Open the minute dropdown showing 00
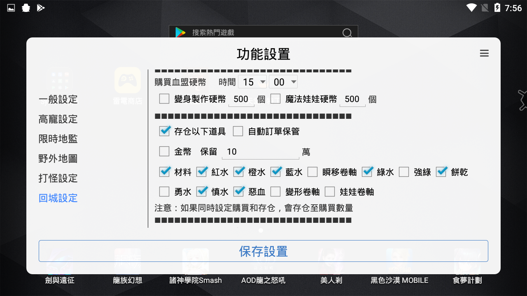This screenshot has height=296, width=527. tap(283, 82)
